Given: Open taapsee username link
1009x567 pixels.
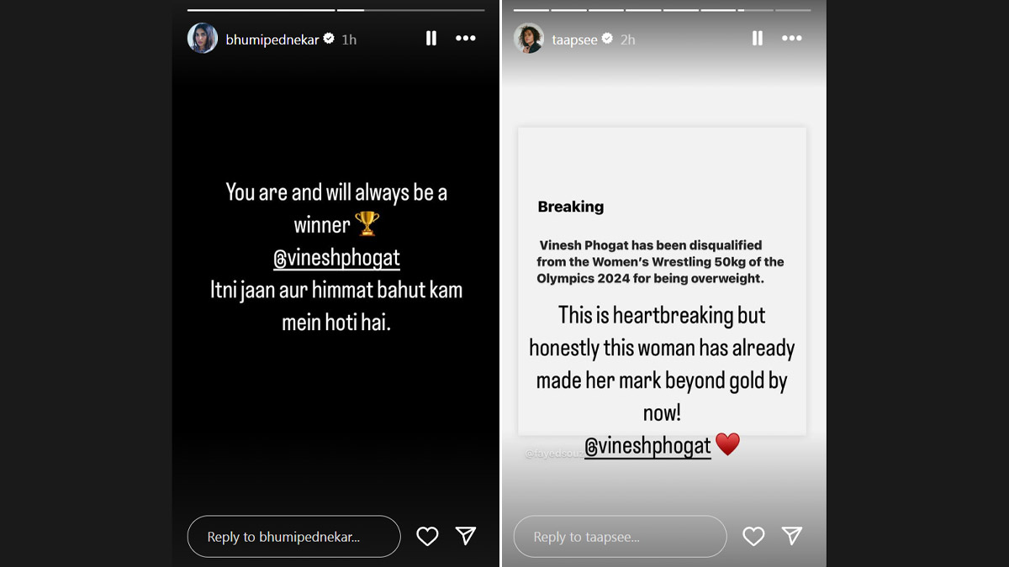Looking at the screenshot, I should 573,39.
